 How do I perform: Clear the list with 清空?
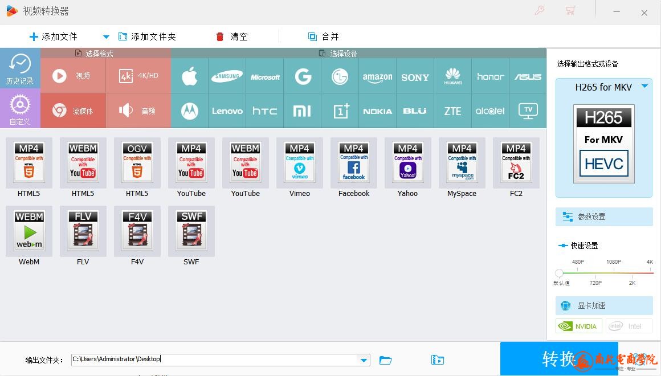click(232, 36)
